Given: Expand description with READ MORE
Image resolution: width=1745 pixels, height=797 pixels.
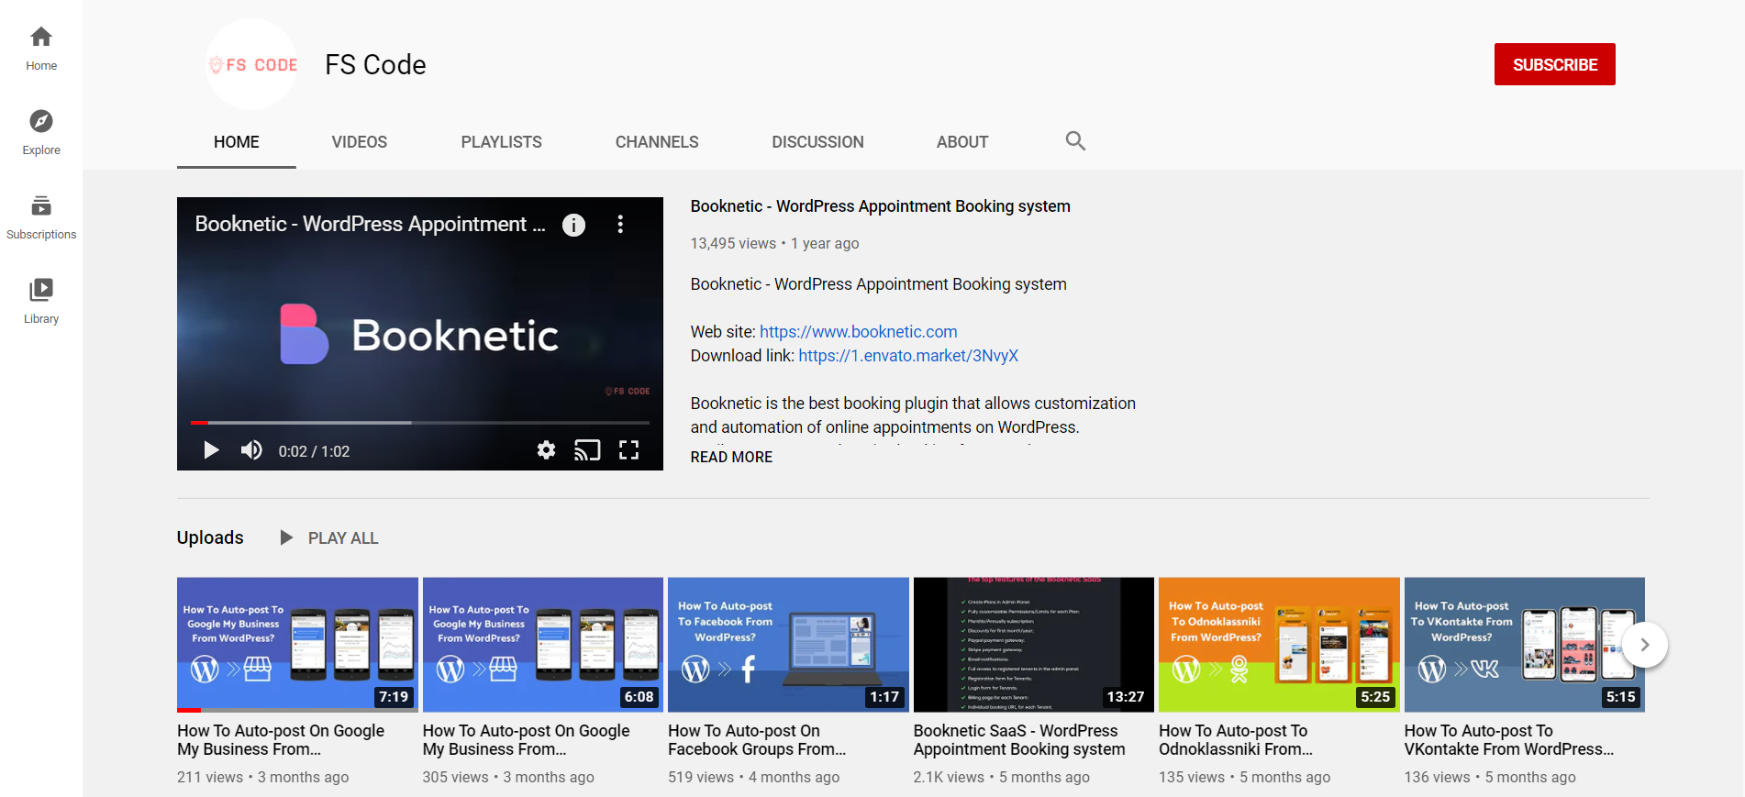Looking at the screenshot, I should coord(731,457).
